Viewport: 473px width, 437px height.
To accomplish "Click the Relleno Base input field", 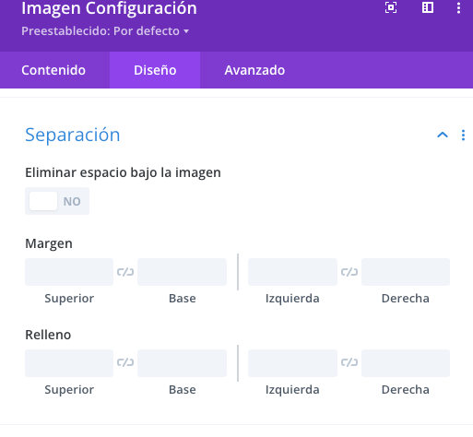I will [183, 363].
